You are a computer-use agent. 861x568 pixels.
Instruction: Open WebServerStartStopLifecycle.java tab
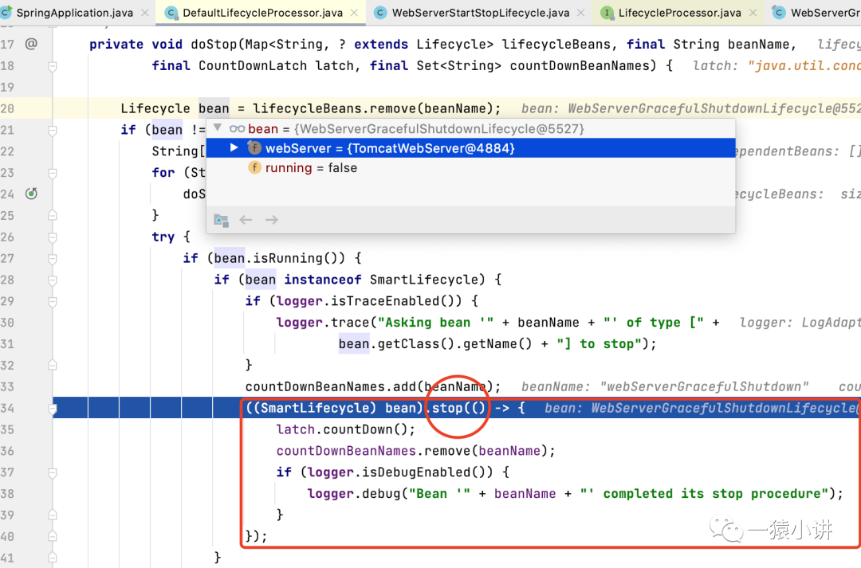click(x=481, y=13)
